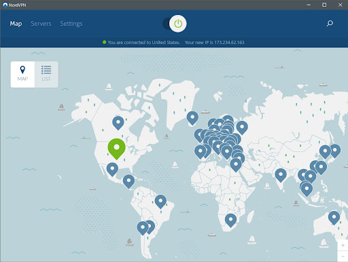
Task: Choose the Australia server pin
Action: pyautogui.click(x=334, y=218)
